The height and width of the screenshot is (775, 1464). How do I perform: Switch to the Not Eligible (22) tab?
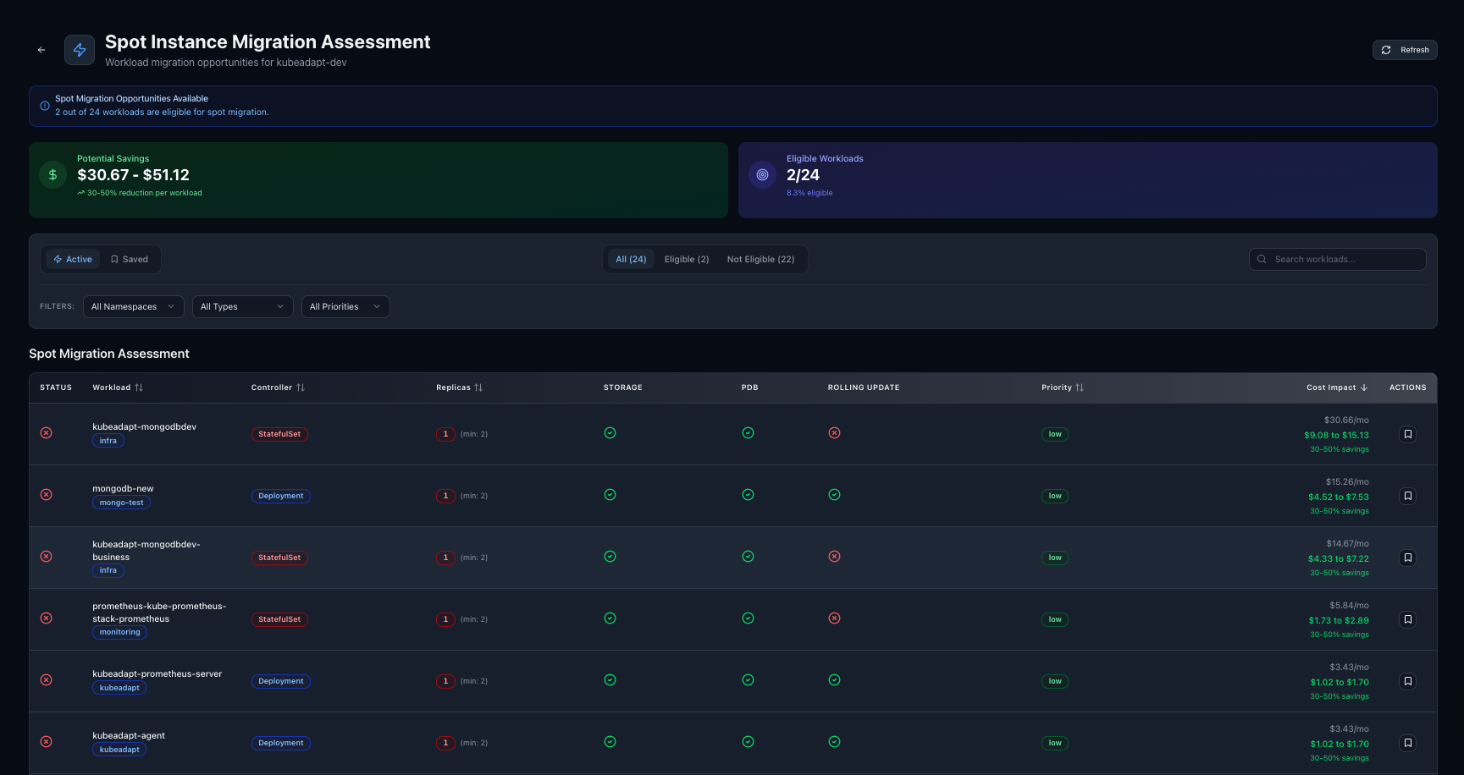(760, 259)
